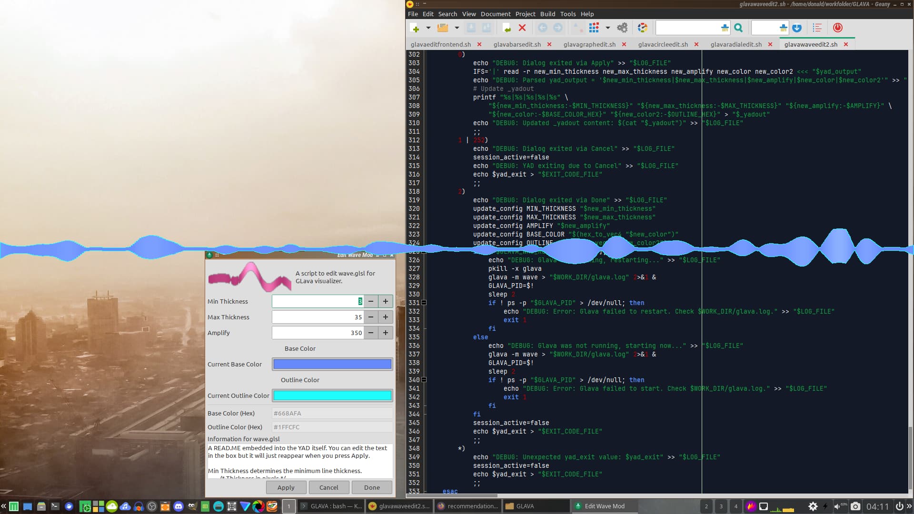
Task: Increase Max Thickness with plus button
Action: 386,317
